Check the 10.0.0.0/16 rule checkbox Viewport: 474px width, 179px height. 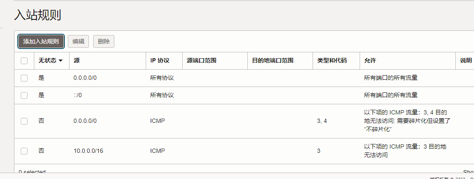24,151
